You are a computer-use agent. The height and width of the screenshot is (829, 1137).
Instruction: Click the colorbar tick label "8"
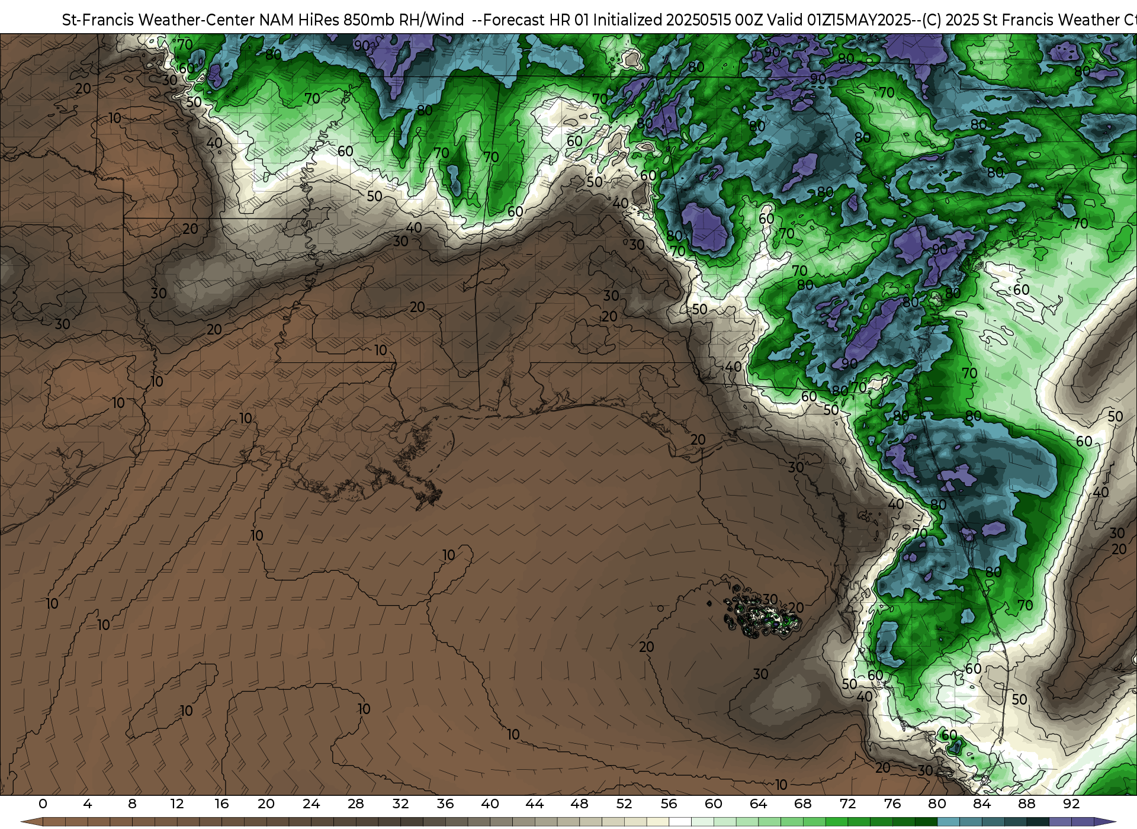[x=132, y=804]
